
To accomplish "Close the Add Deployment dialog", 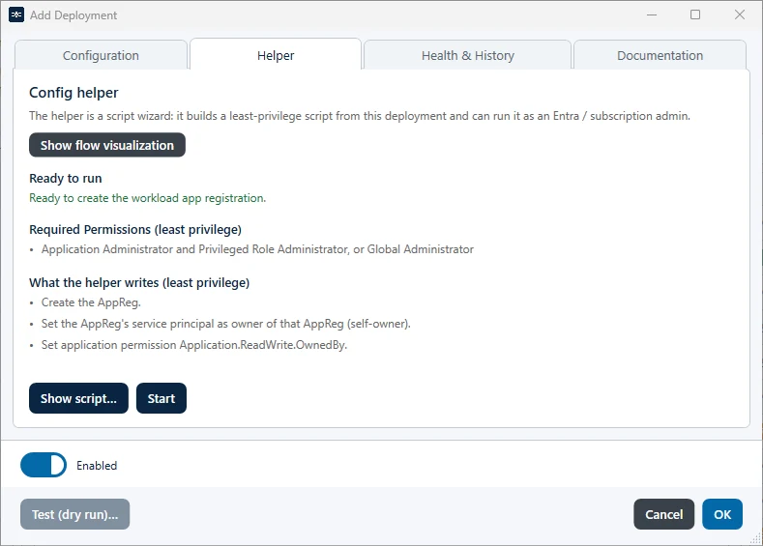I will click(740, 15).
